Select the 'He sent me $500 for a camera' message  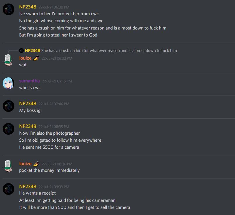tap(49, 147)
